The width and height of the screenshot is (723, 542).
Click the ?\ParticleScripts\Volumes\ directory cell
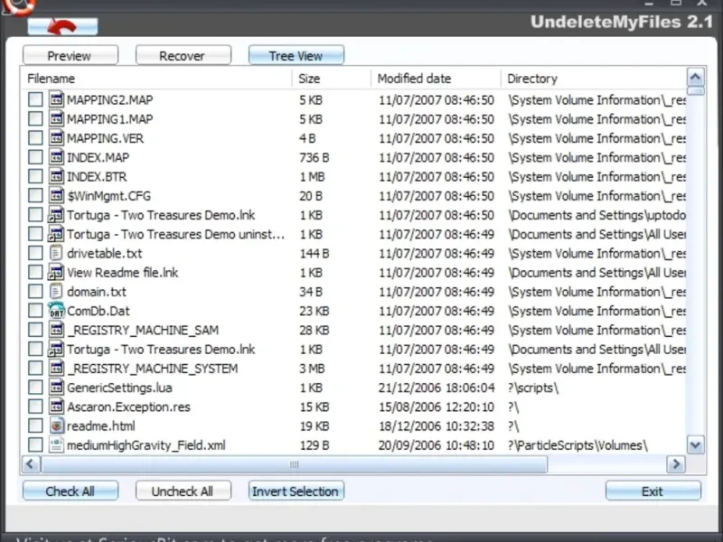tap(577, 445)
